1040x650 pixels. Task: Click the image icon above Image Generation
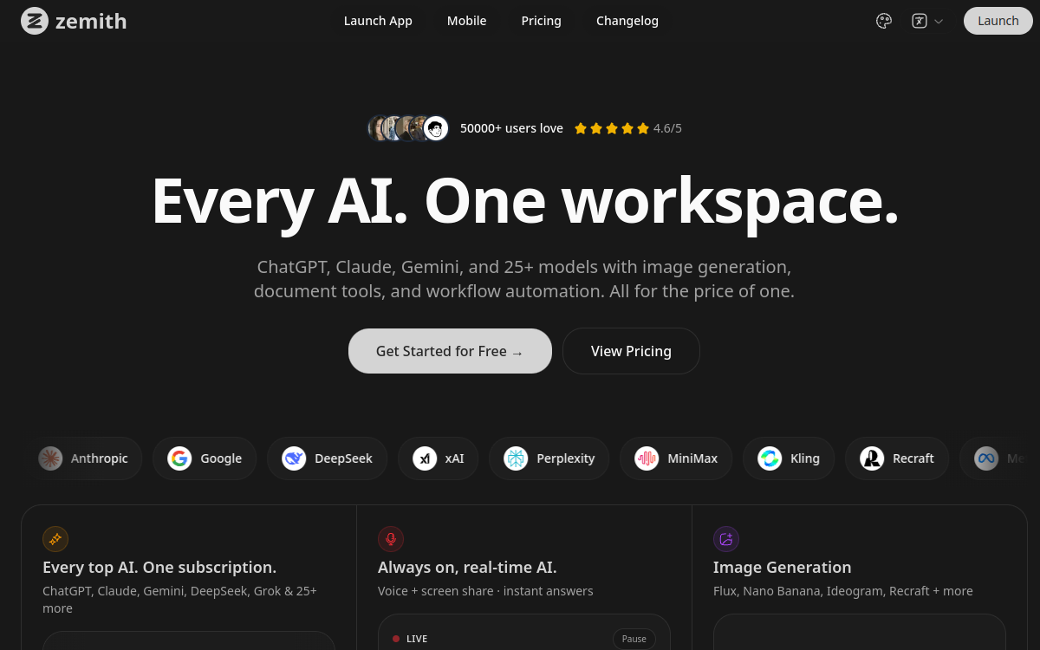[726, 539]
